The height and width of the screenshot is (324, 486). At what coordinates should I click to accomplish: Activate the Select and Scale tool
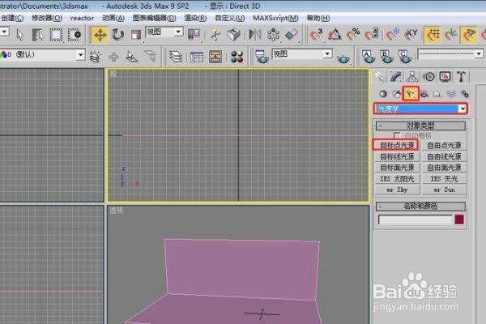click(x=136, y=35)
